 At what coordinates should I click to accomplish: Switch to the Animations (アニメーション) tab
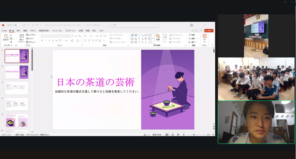click(57, 31)
